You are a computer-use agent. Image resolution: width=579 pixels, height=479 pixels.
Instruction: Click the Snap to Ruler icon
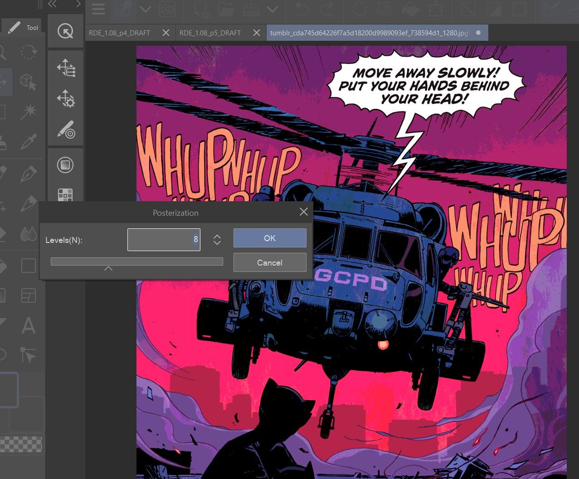click(552, 9)
